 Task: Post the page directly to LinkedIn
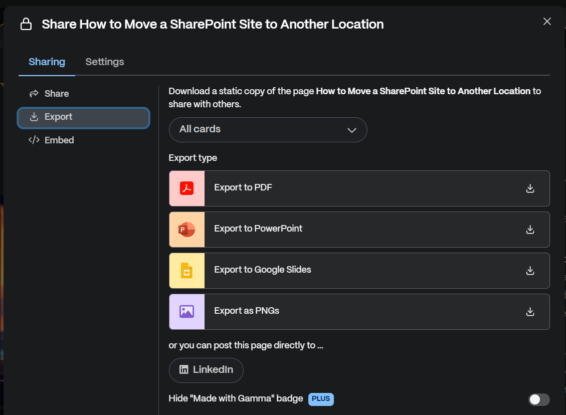tap(206, 370)
